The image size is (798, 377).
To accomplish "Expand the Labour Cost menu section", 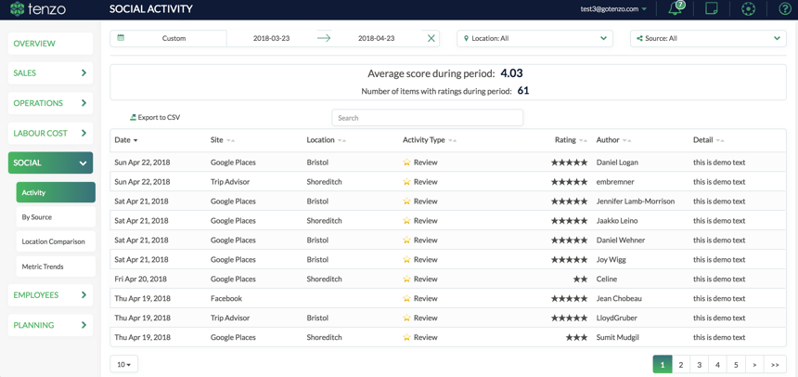I will click(50, 133).
